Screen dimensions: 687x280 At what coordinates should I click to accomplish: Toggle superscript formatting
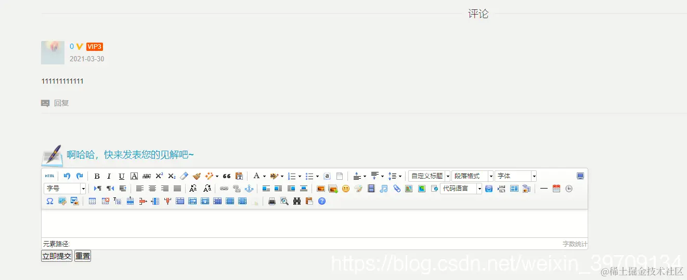point(159,176)
